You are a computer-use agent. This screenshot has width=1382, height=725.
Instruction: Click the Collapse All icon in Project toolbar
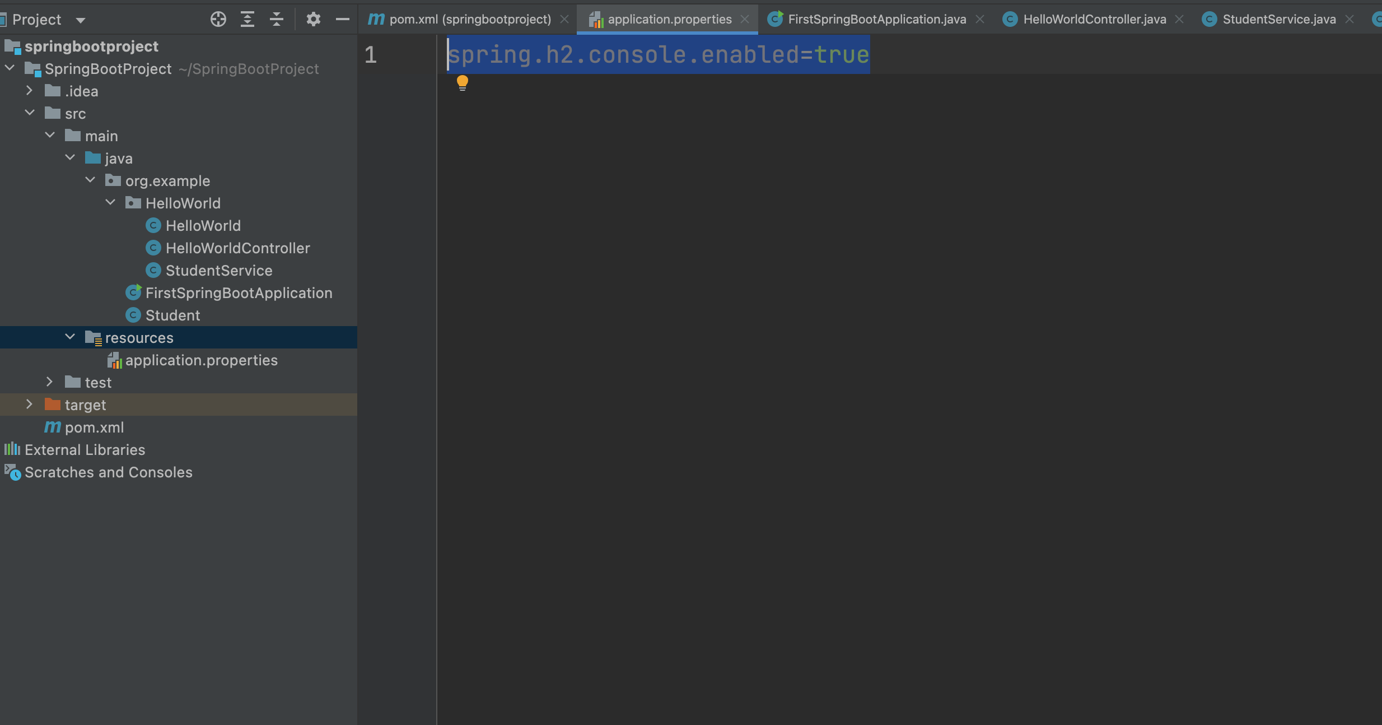point(277,20)
